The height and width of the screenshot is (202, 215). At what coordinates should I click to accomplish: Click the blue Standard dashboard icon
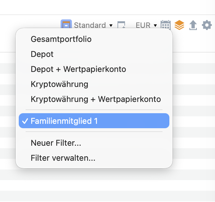click(x=66, y=24)
